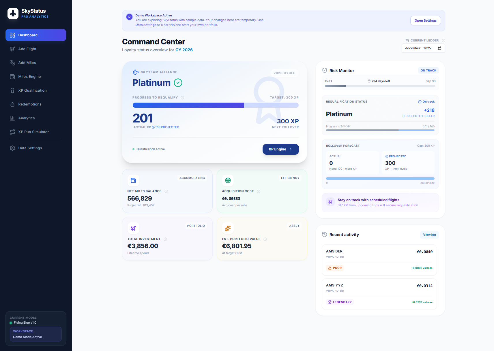The height and width of the screenshot is (351, 494).
Task: Click the info icon next to Current Ledger
Action: tap(444, 41)
